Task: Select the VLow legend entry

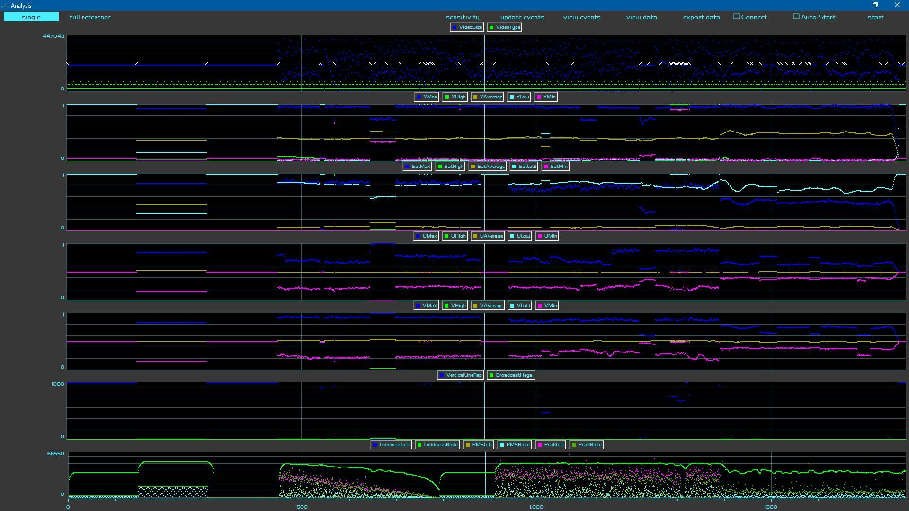Action: point(520,306)
